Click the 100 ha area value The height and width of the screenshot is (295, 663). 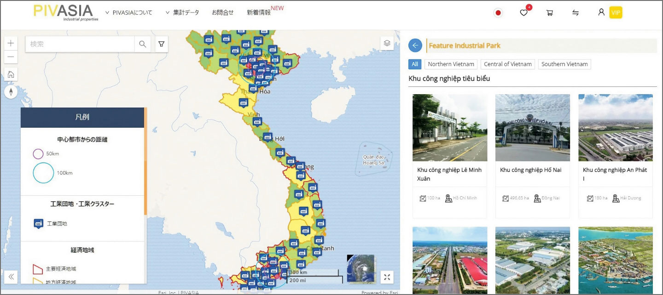pyautogui.click(x=434, y=198)
